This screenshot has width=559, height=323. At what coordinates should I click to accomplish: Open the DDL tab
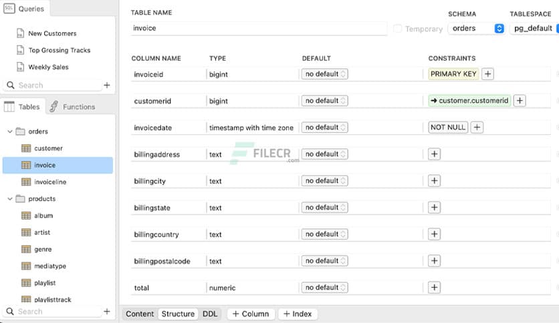[210, 314]
